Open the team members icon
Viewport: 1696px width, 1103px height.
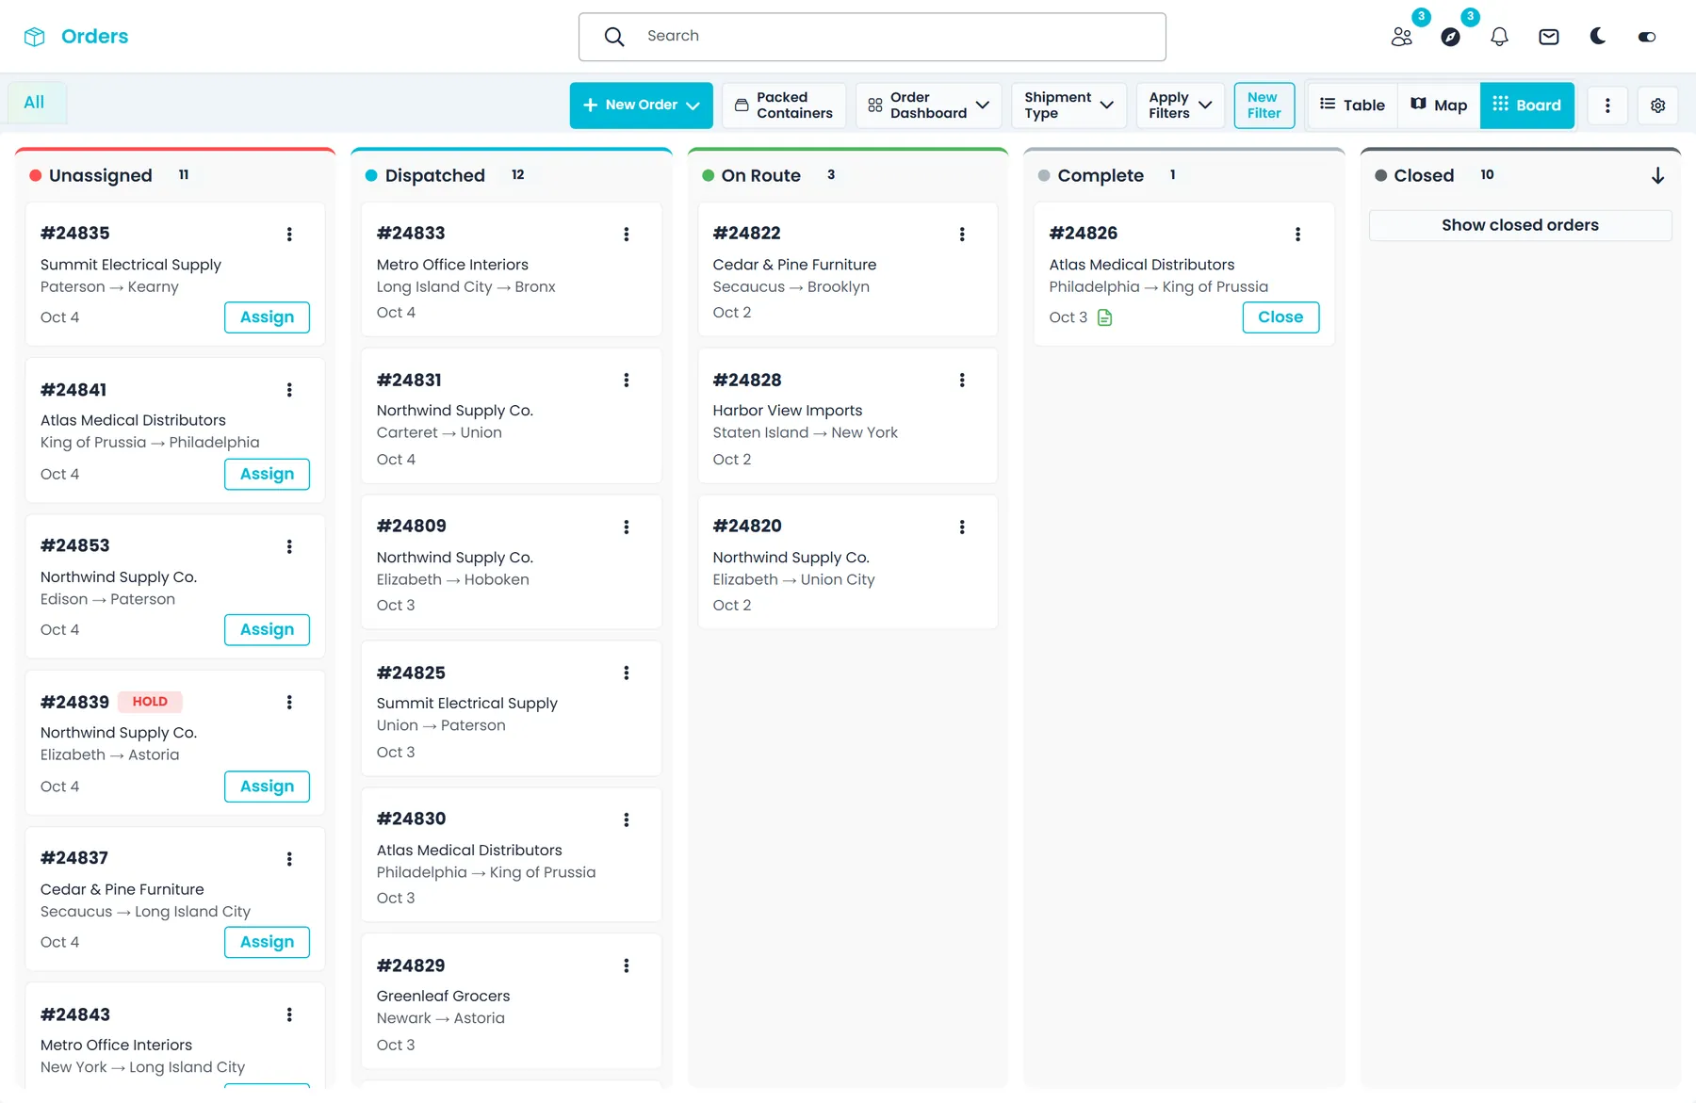pos(1402,37)
